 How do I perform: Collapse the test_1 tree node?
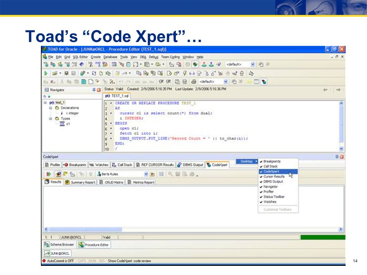click(x=45, y=103)
